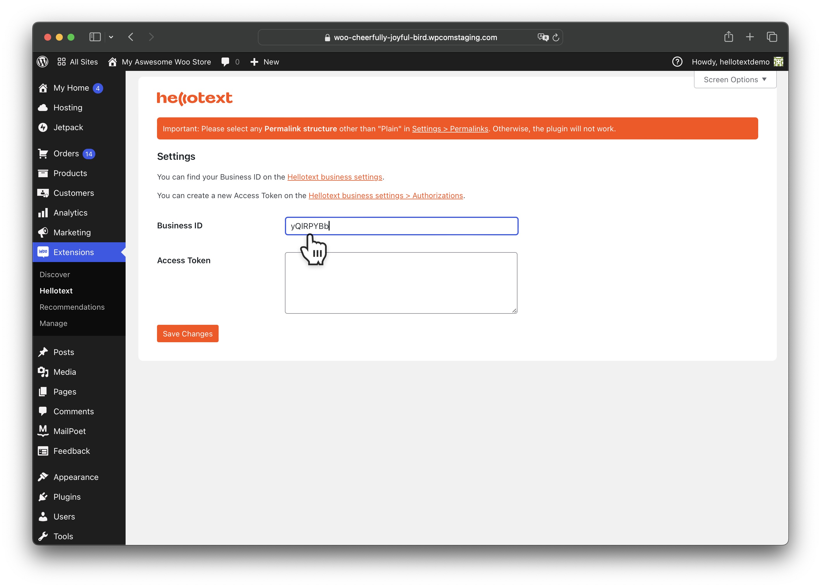Click the Pages icon in sidebar
This screenshot has height=588, width=821.
point(43,392)
